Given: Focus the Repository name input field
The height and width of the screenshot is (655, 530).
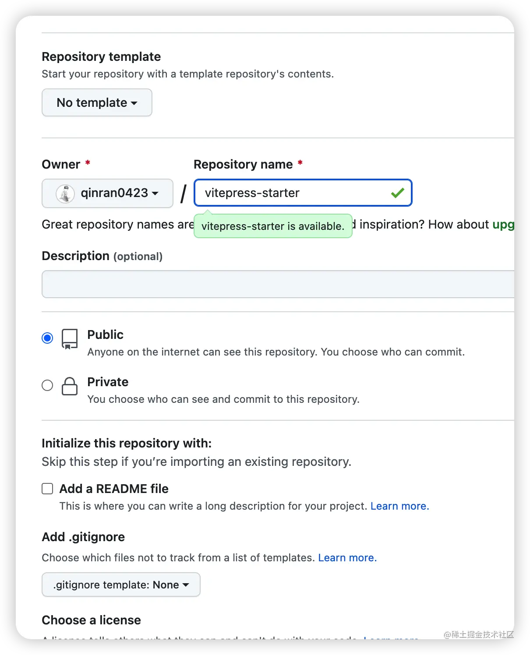Looking at the screenshot, I should coord(303,193).
